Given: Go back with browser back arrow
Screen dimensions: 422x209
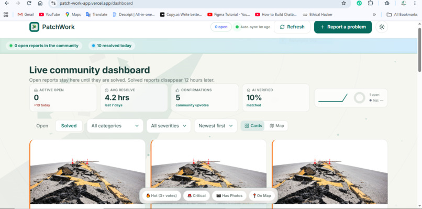Looking at the screenshot, I should click(x=7, y=3).
